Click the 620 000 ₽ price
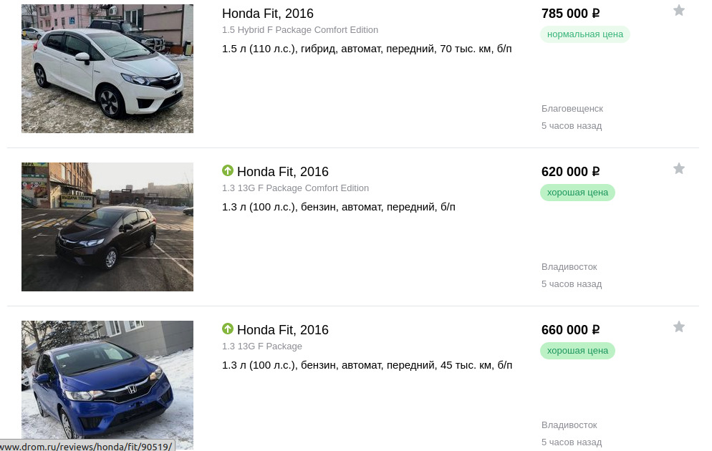The height and width of the screenshot is (451, 712). pos(570,172)
